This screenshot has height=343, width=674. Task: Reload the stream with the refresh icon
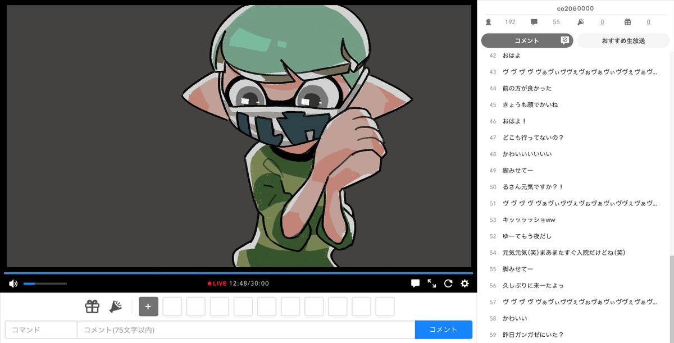448,283
